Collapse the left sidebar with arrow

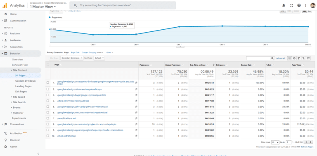[38, 154]
